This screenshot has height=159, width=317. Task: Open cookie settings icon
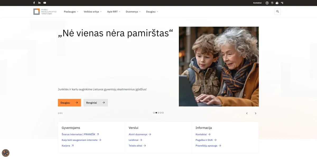point(6,153)
